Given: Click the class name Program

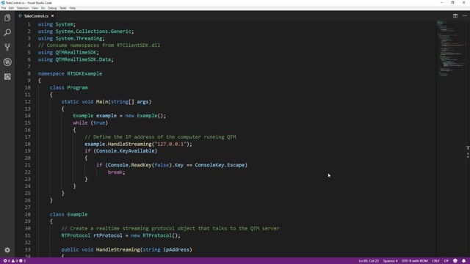Looking at the screenshot, I should (x=77, y=88).
